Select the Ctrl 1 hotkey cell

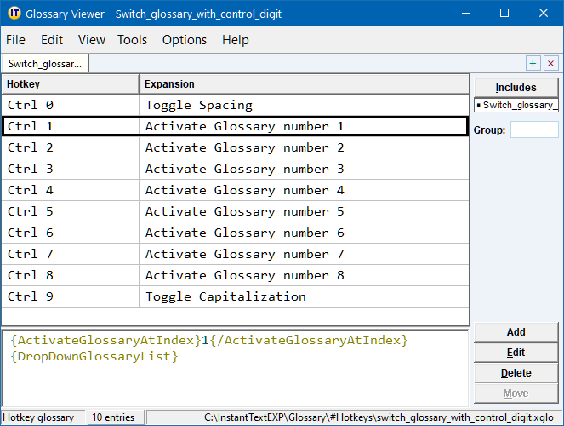[x=71, y=126]
